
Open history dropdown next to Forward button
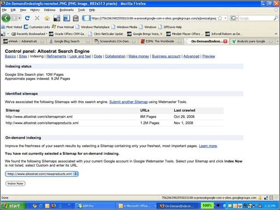[x=19, y=18]
